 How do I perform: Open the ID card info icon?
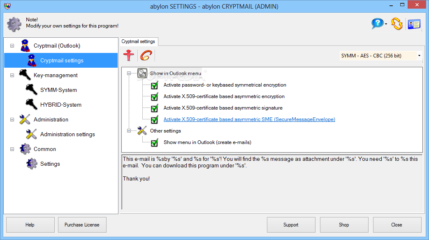(x=414, y=25)
